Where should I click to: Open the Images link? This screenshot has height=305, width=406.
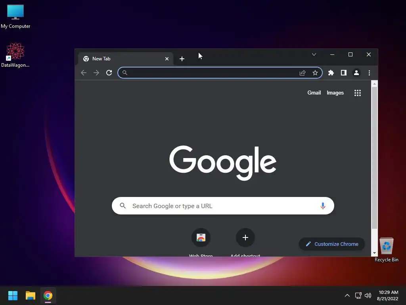335,93
